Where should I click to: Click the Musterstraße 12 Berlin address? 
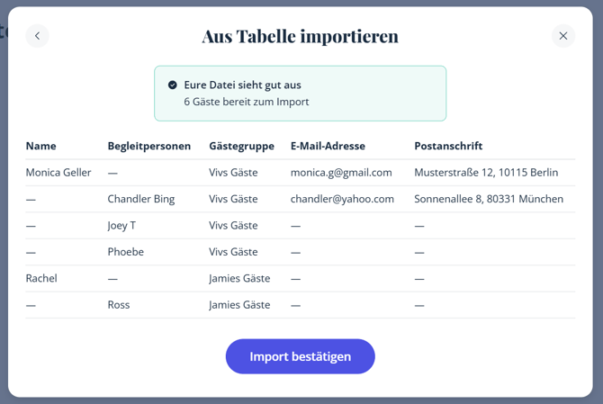(486, 172)
